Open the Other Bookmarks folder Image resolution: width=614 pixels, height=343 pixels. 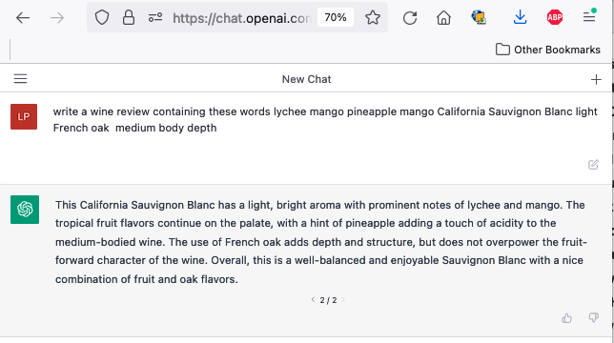coord(548,50)
